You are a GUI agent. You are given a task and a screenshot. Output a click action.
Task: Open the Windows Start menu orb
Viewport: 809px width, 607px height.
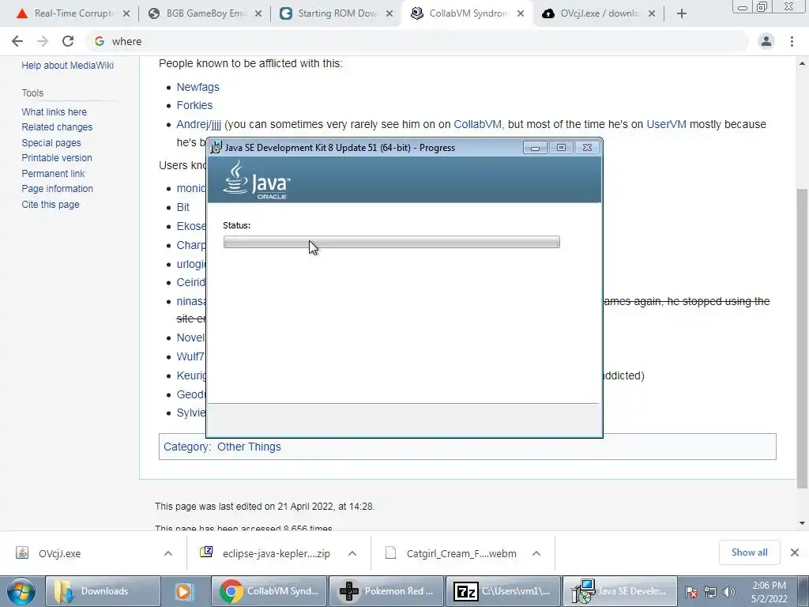click(x=20, y=591)
